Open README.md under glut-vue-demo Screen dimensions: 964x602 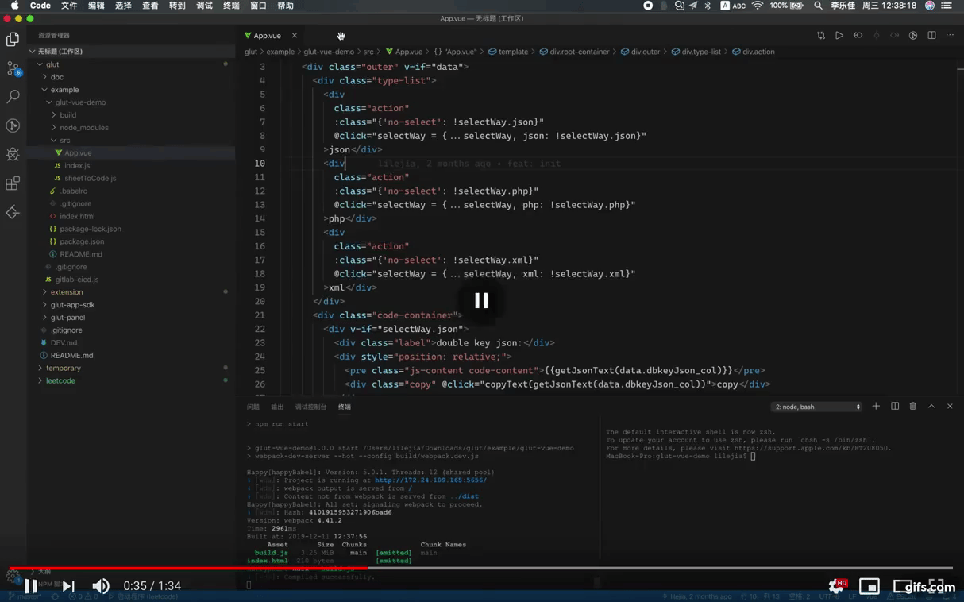(x=131, y=254)
